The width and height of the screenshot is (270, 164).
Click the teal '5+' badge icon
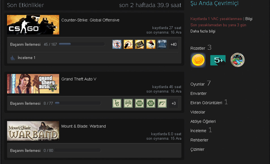click(218, 60)
